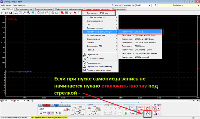Open the upper timer dropdown arrow
This screenshot has height=119, width=200.
click(x=159, y=108)
